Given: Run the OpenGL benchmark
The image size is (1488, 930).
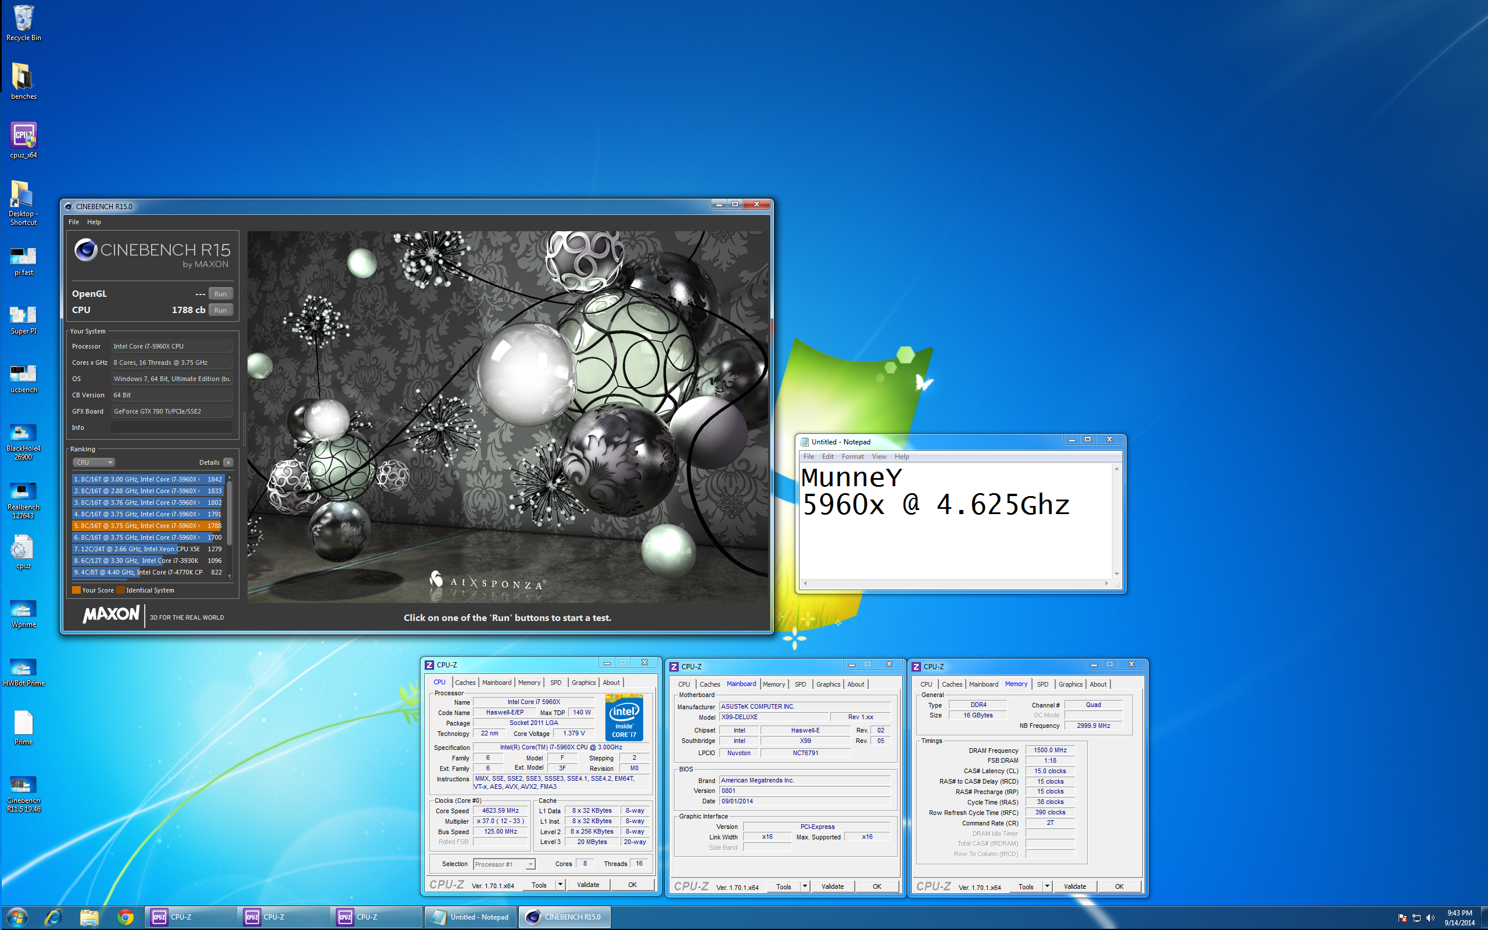Looking at the screenshot, I should point(220,293).
